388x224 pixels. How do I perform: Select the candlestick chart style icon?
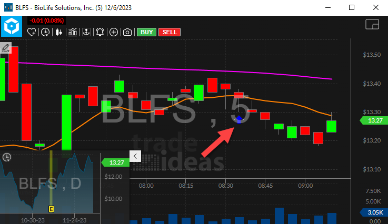tap(59, 32)
